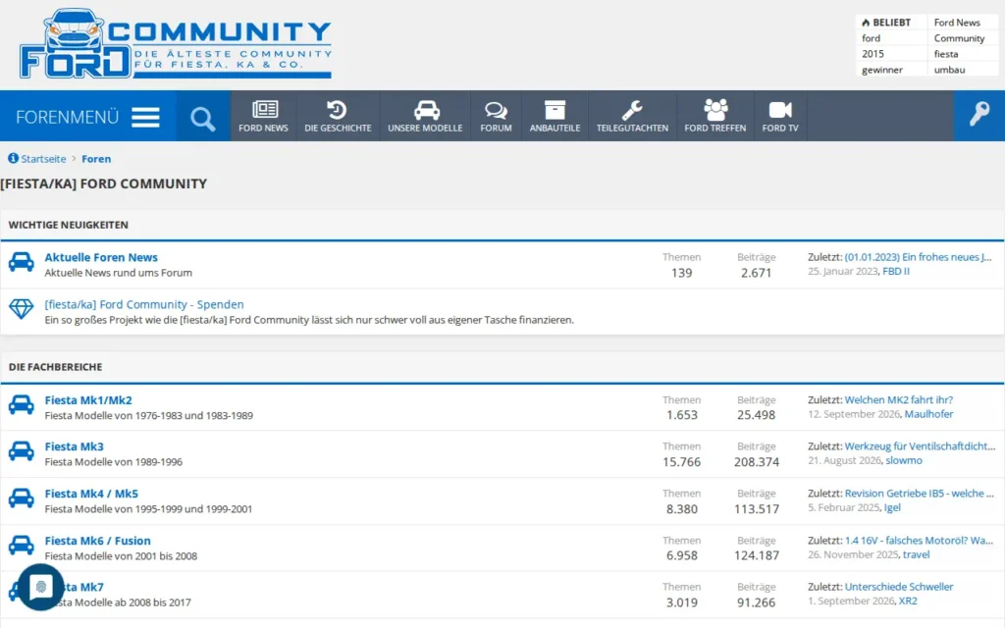The width and height of the screenshot is (1005, 628).
Task: Click car icon beside Fiesta Mk6 / Fusion
Action: point(22,546)
